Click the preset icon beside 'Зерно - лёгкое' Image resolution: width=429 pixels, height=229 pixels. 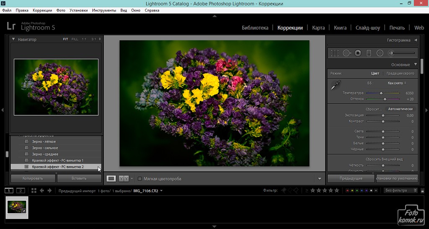pos(26,142)
